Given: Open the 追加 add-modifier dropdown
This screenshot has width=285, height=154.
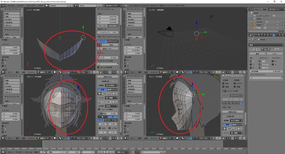Looking at the screenshot, I should [x=266, y=45].
